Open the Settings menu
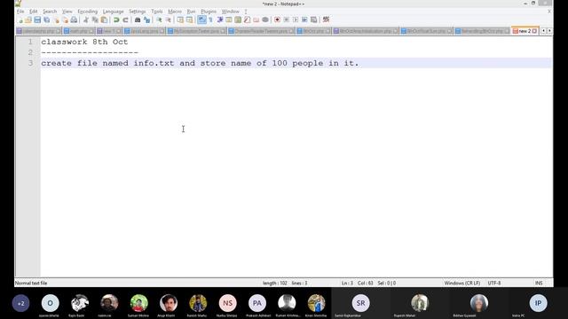 point(137,12)
